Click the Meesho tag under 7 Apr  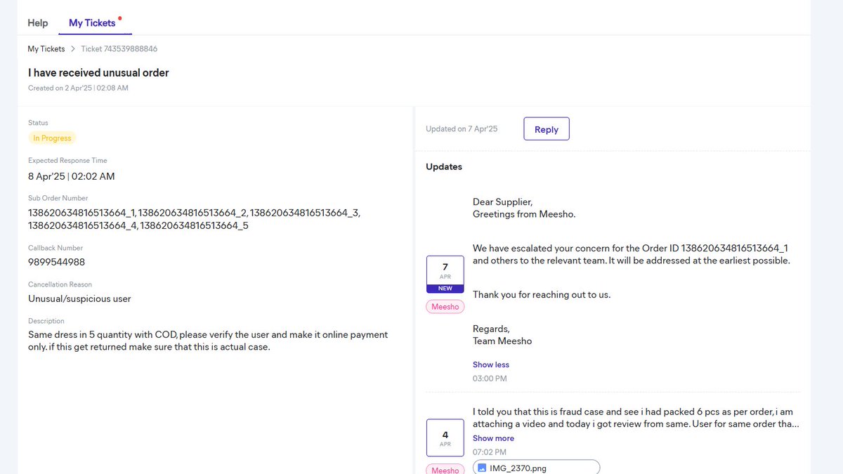[445, 307]
